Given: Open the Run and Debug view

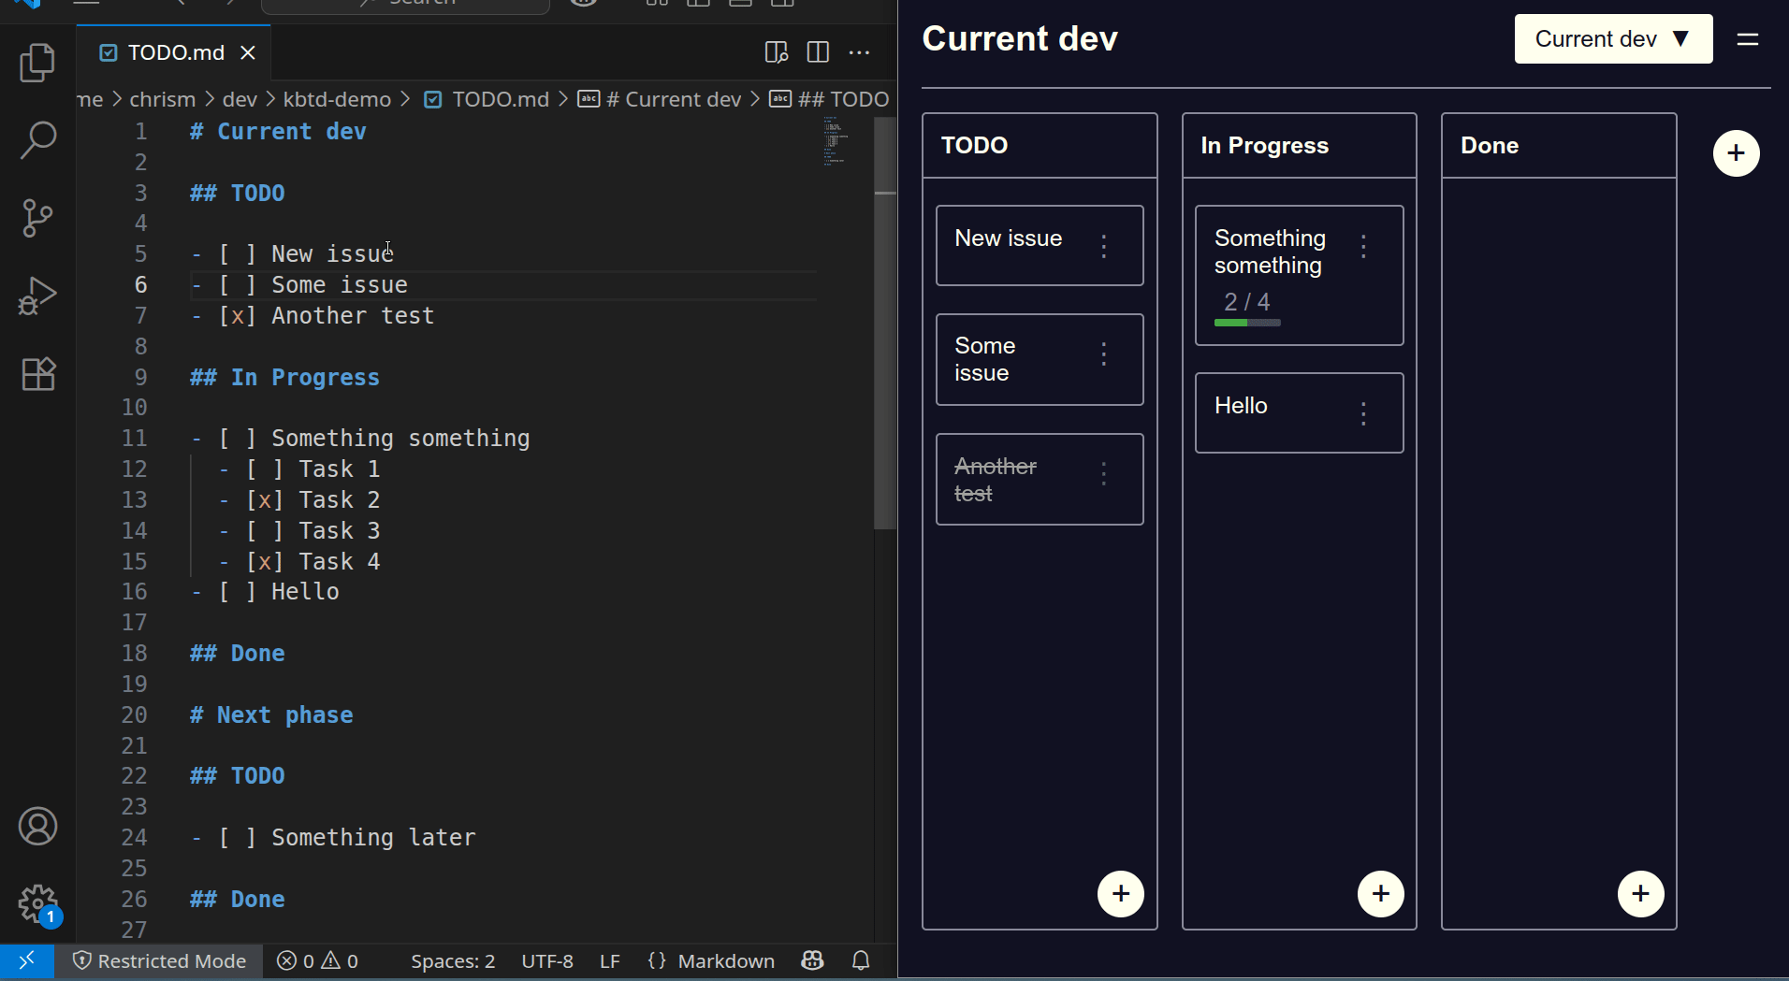Looking at the screenshot, I should [37, 296].
